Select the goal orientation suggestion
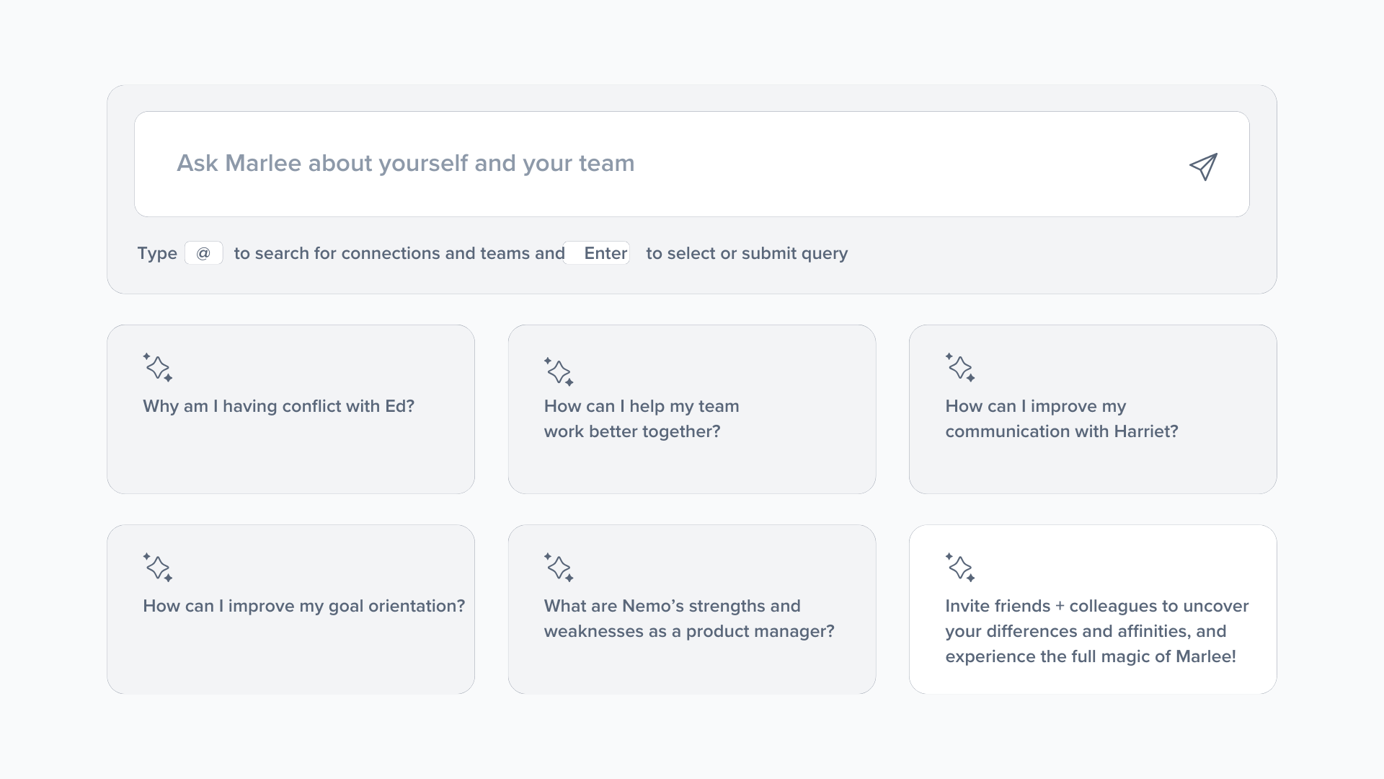Image resolution: width=1384 pixels, height=779 pixels. coord(303,606)
